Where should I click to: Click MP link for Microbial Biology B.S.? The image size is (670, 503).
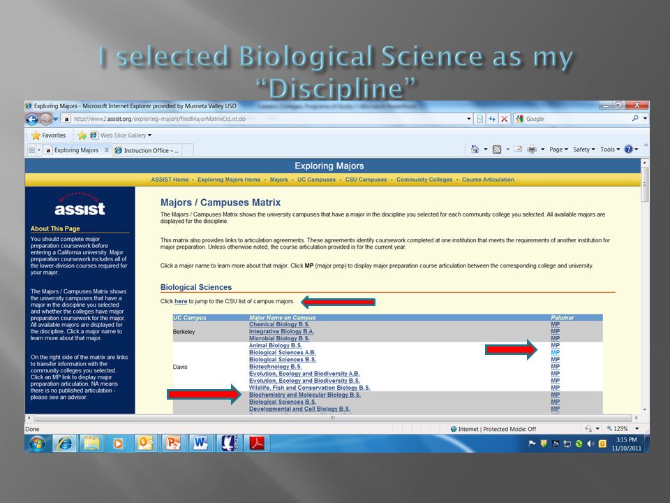(x=555, y=338)
